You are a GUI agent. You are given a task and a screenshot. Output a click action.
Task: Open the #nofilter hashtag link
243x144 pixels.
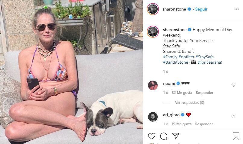(x=186, y=57)
